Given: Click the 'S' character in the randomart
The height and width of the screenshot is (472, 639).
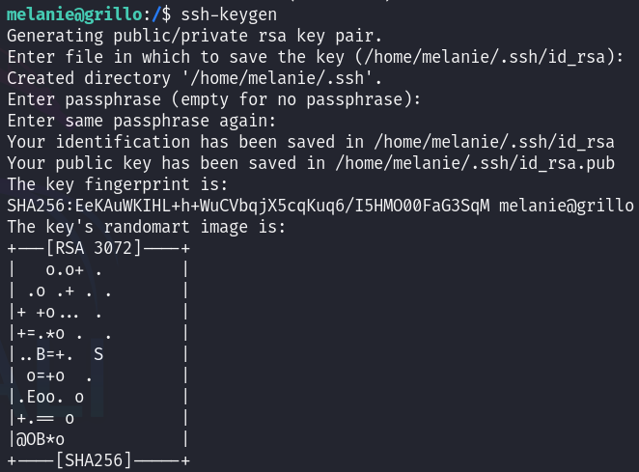Looking at the screenshot, I should (x=98, y=354).
